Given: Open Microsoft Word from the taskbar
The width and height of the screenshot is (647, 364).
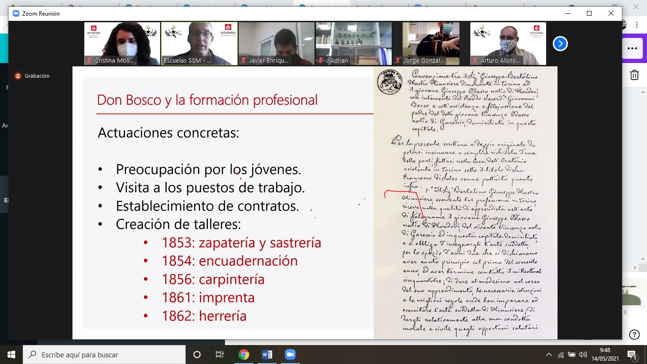Looking at the screenshot, I should (x=267, y=355).
